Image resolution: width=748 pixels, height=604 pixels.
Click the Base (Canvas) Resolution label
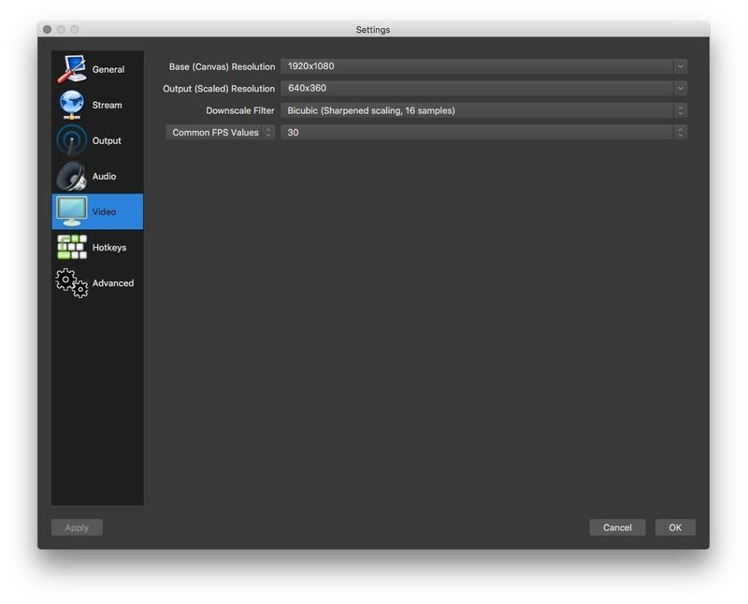(x=222, y=66)
